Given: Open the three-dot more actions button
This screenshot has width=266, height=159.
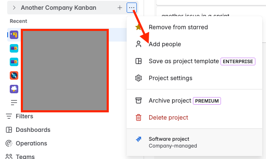Looking at the screenshot, I should tap(132, 8).
